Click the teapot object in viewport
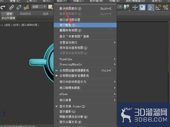This screenshot has height=127, width=170. (42, 62)
